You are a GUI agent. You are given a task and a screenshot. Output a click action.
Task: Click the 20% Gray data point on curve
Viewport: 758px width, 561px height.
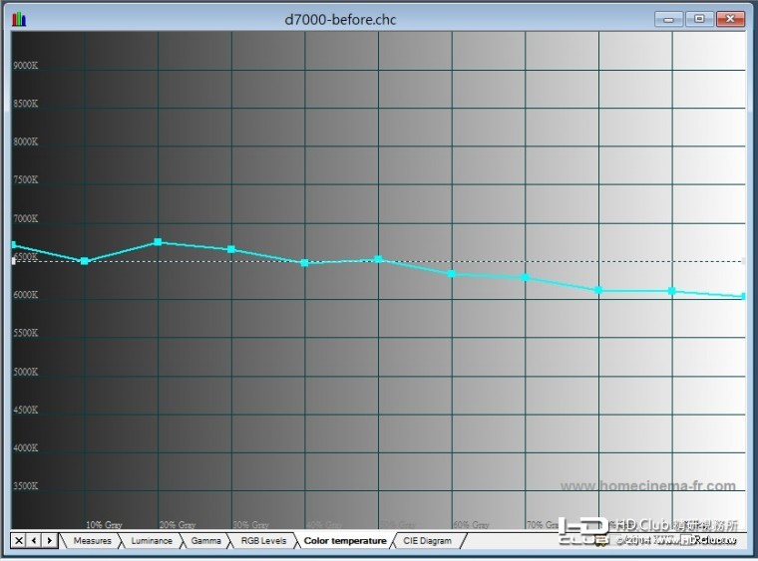158,242
